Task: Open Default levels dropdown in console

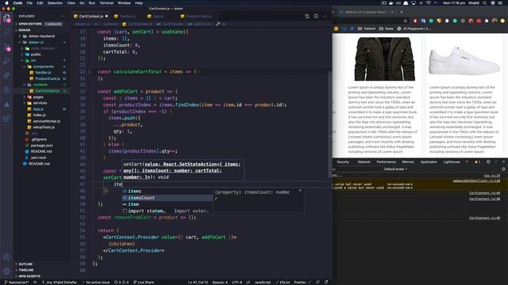Action: [x=395, y=169]
